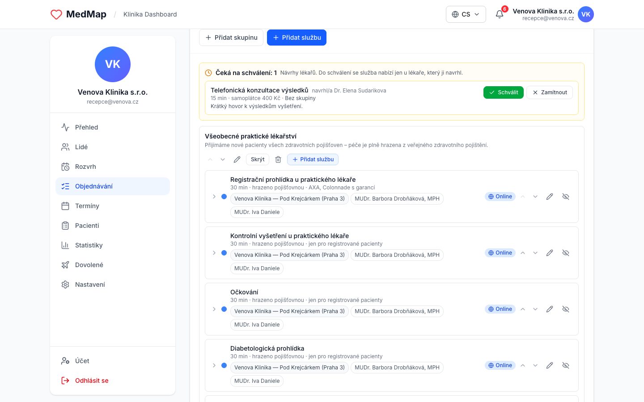Edit the Registrační prohlídka service
644x402 pixels.
tap(550, 197)
